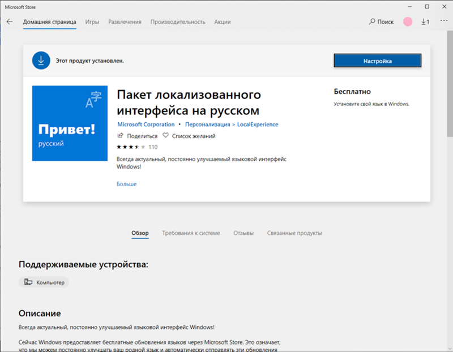Screen dimensions: 453x352
Task: Click the star rating row
Action: [131, 147]
